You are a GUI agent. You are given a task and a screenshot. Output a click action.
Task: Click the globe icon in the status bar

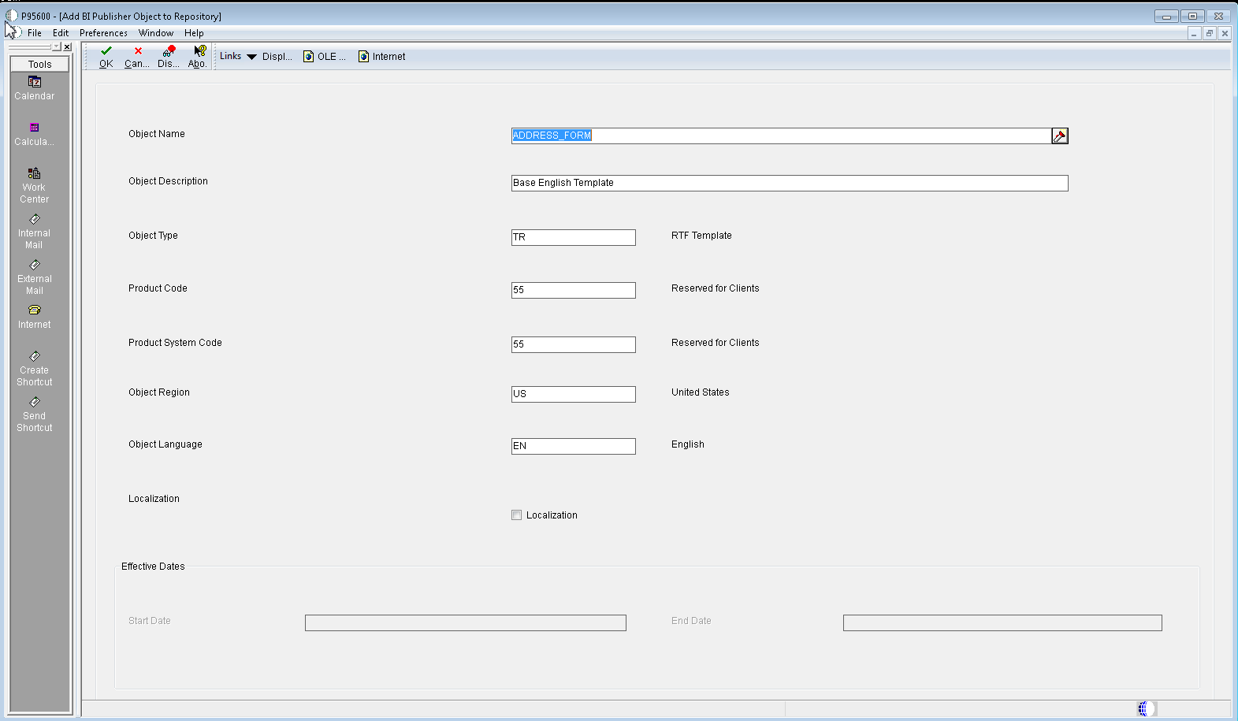pyautogui.click(x=1146, y=708)
